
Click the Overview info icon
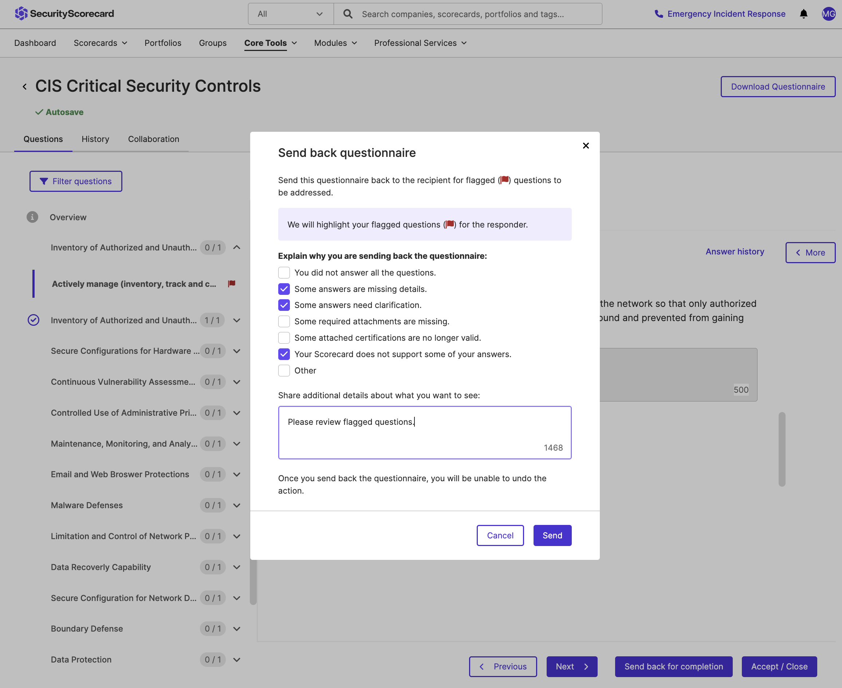coord(32,217)
